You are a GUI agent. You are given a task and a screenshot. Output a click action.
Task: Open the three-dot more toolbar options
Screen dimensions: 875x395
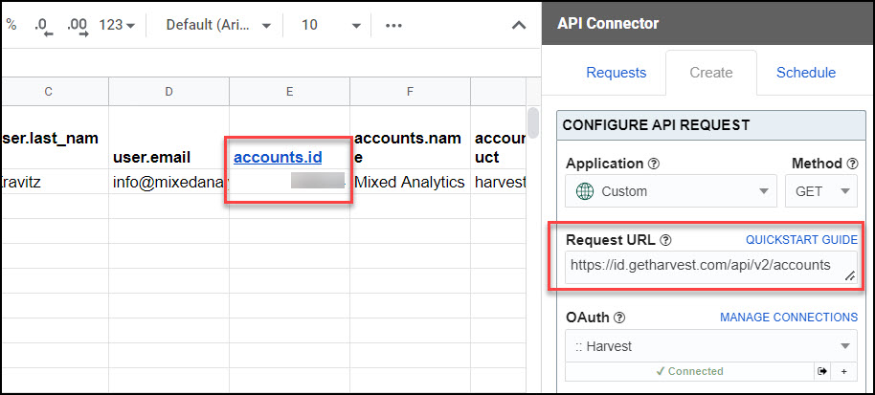[x=394, y=26]
